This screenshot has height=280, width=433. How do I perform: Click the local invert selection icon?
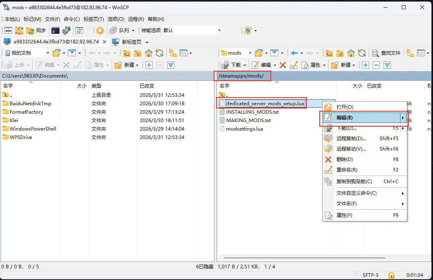171,65
